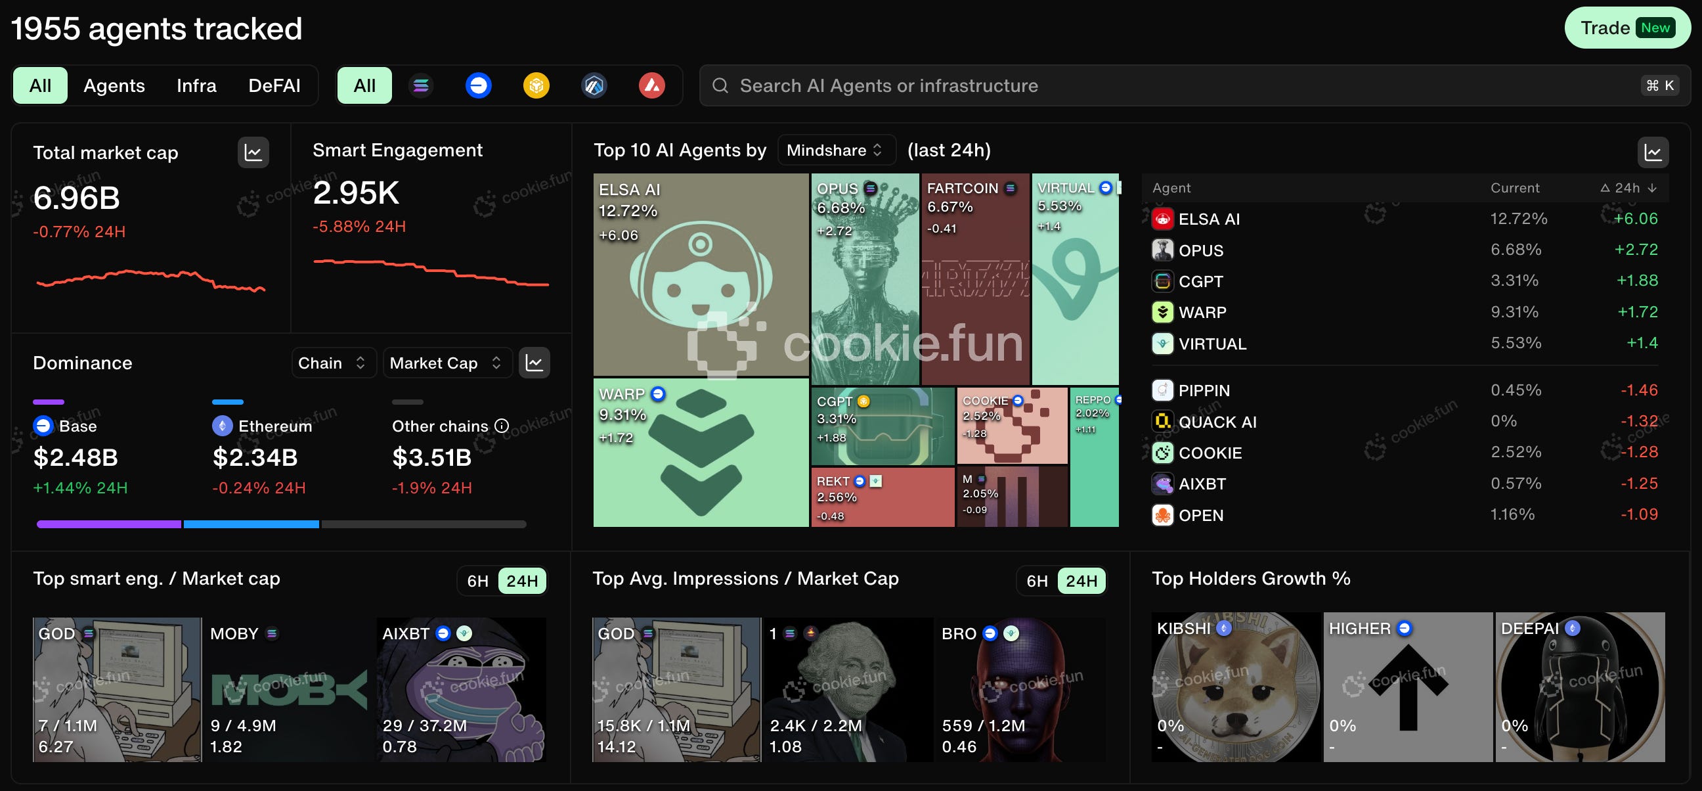Open Total market cap chart icon
The height and width of the screenshot is (791, 1702).
tap(253, 152)
